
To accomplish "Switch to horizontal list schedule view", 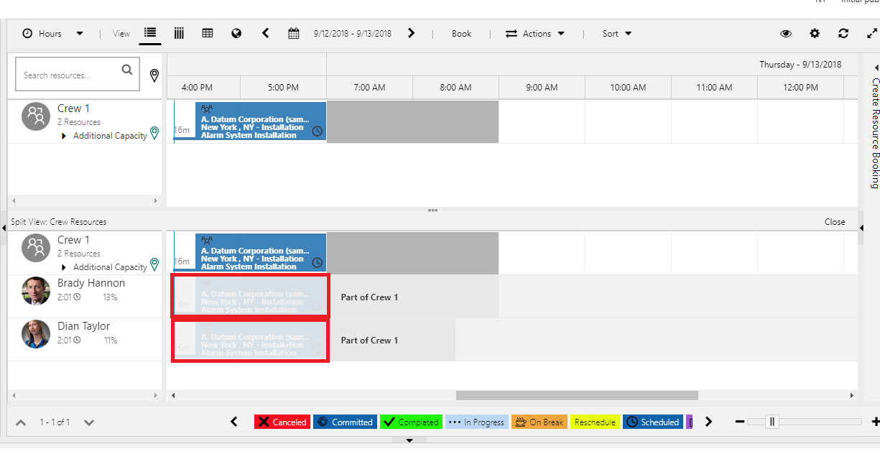I will click(x=150, y=33).
